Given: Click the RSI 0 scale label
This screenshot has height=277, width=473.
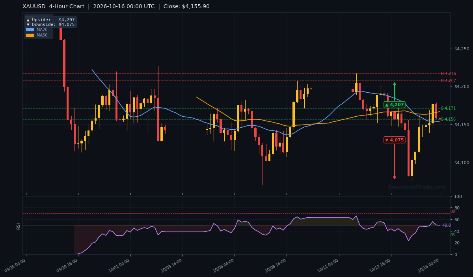Looking at the screenshot, I should [456, 255].
